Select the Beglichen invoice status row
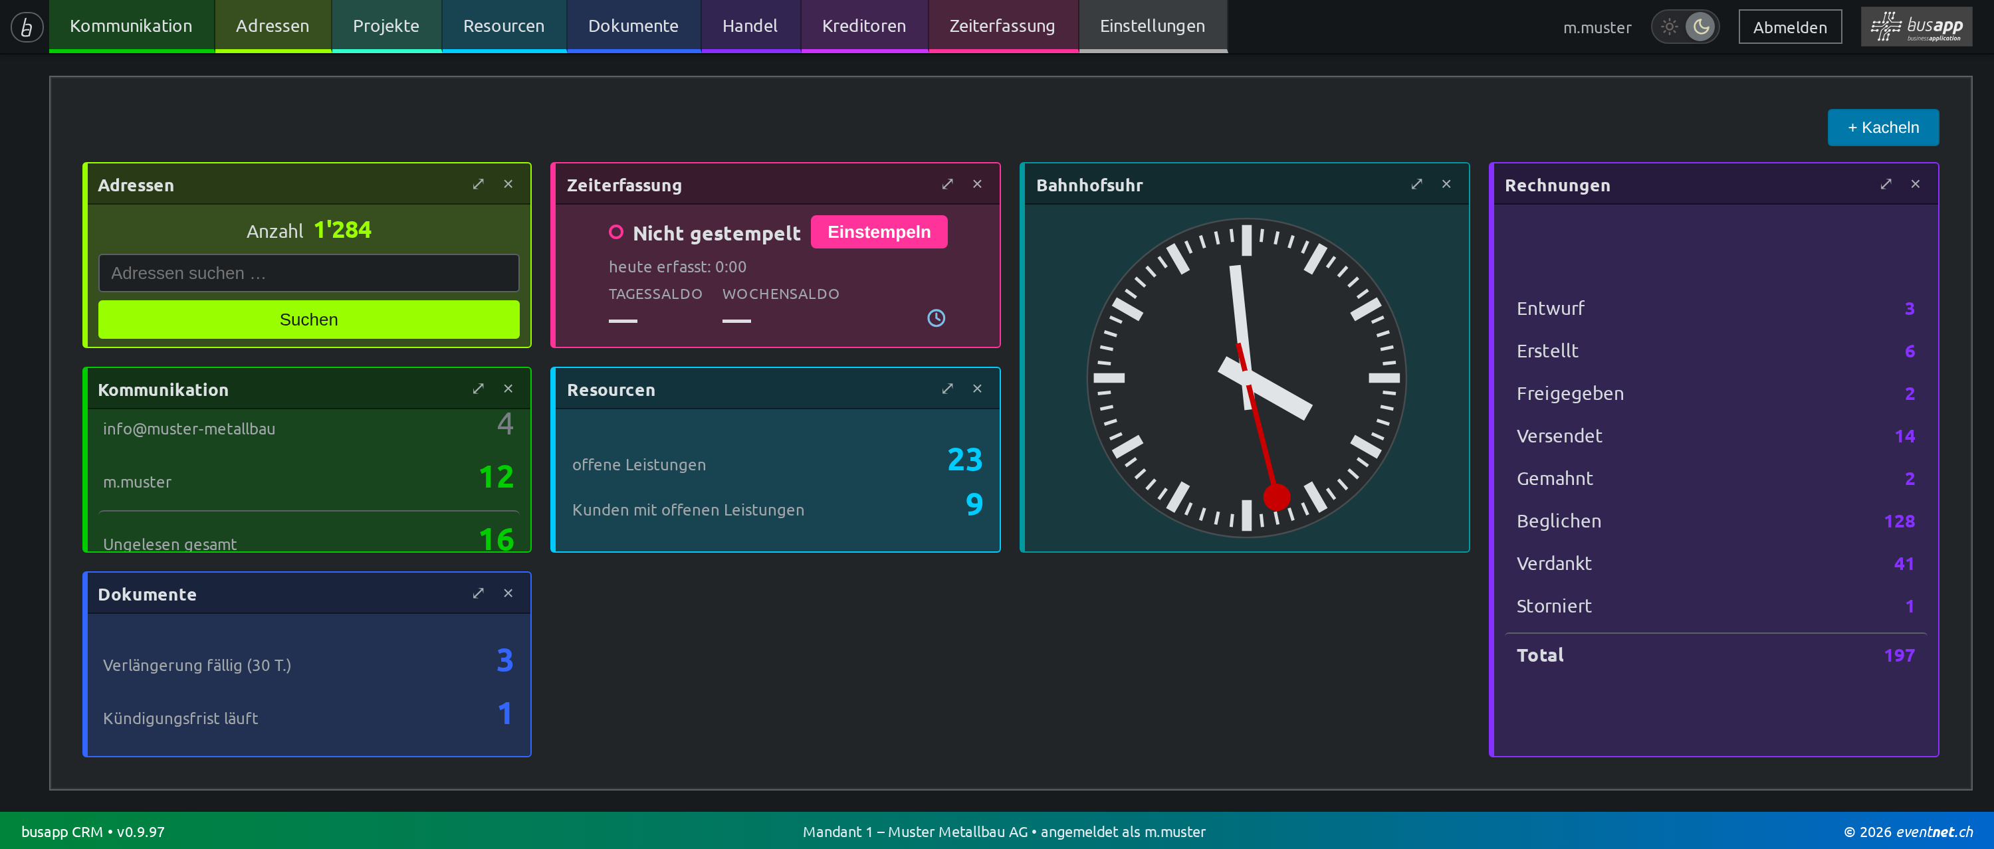1994x849 pixels. pyautogui.click(x=1716, y=521)
